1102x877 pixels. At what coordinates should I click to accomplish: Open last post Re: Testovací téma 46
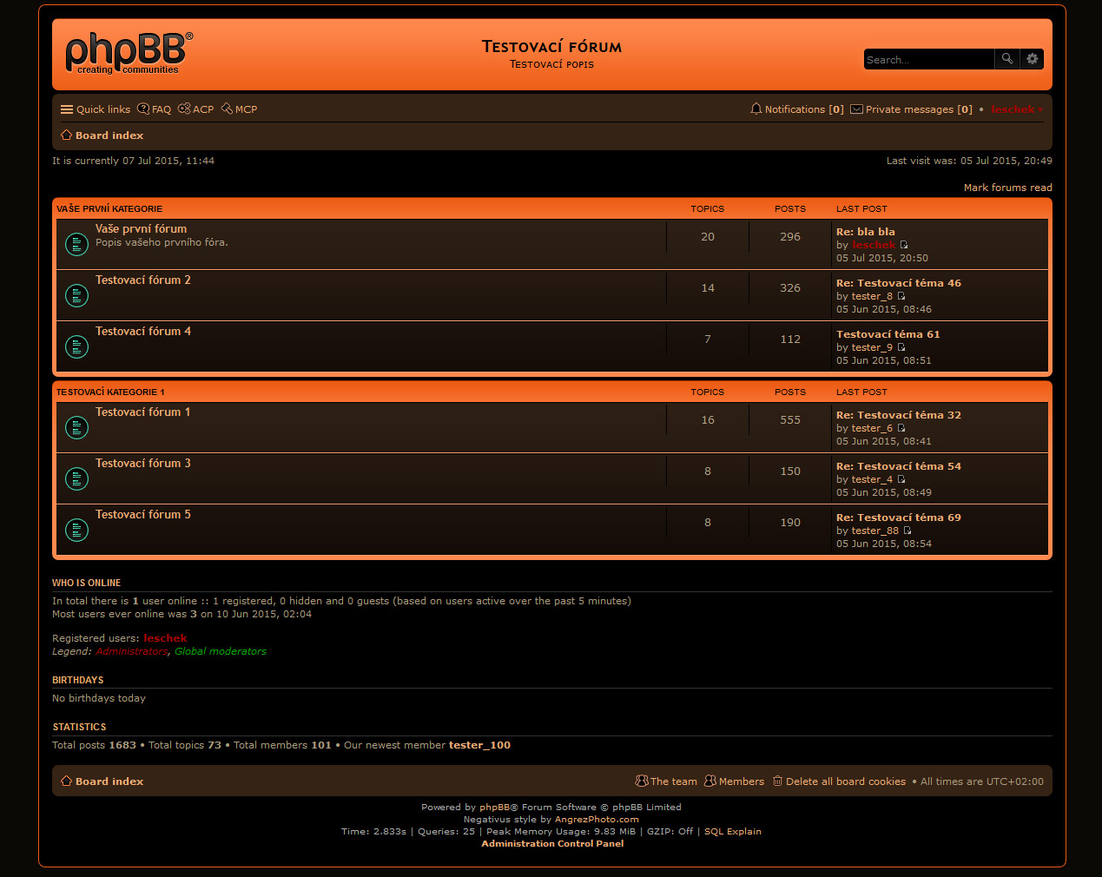pyautogui.click(x=899, y=283)
